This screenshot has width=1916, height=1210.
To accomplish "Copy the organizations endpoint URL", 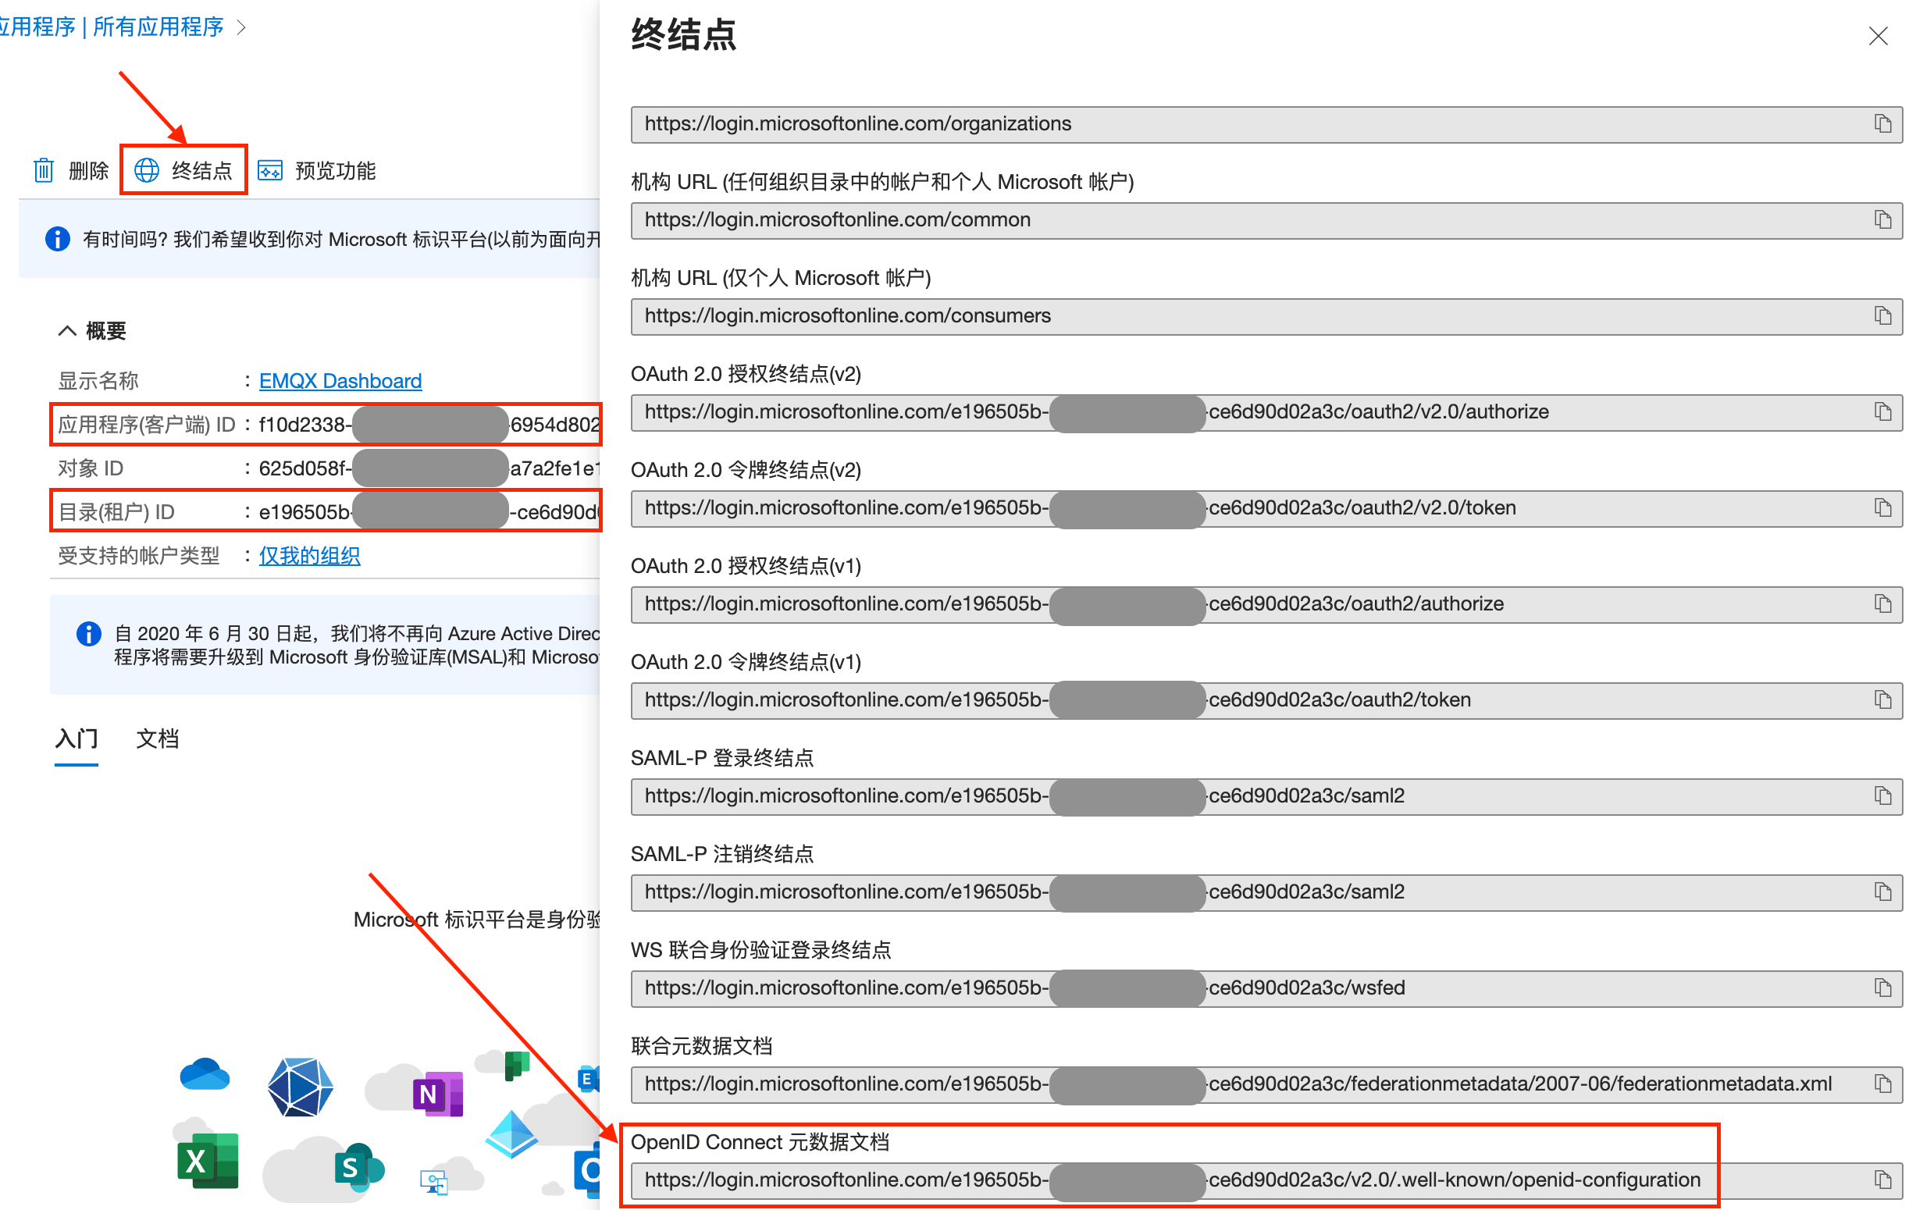I will coord(1882,124).
